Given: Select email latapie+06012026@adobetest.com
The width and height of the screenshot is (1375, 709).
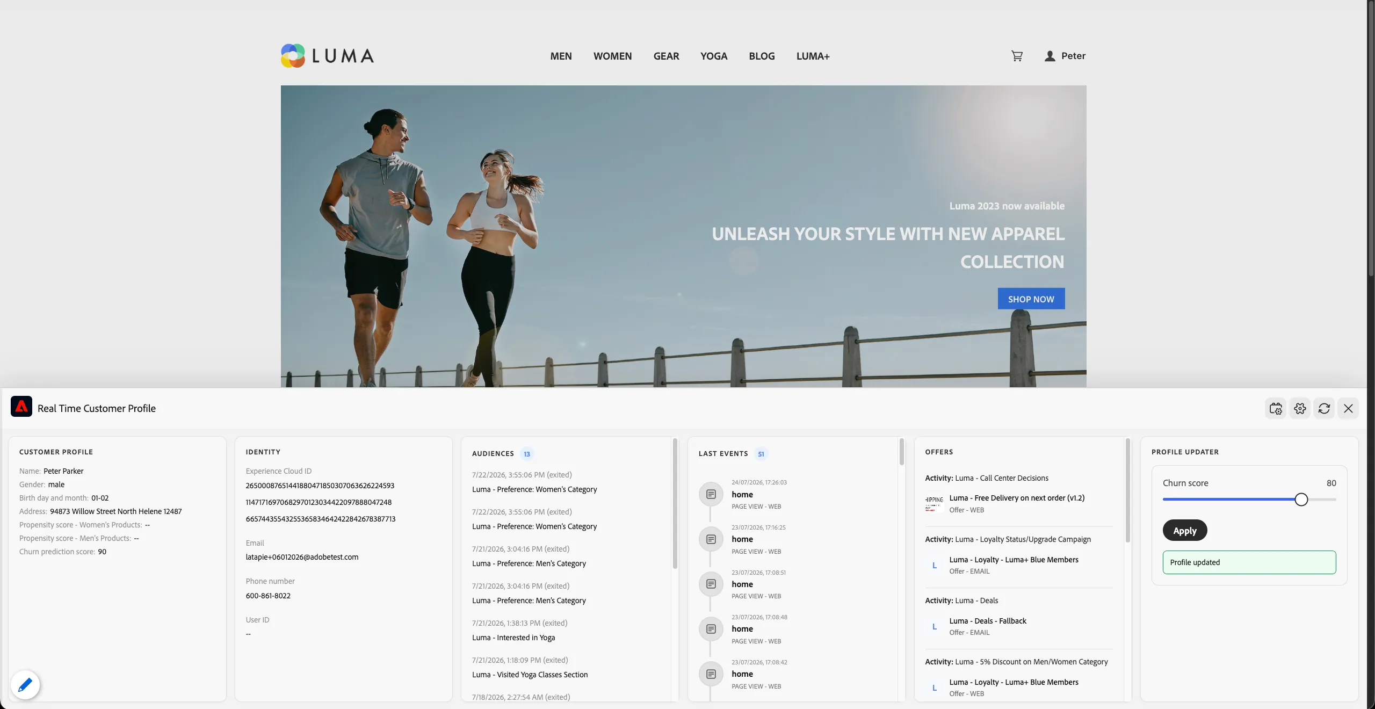Looking at the screenshot, I should [302, 557].
